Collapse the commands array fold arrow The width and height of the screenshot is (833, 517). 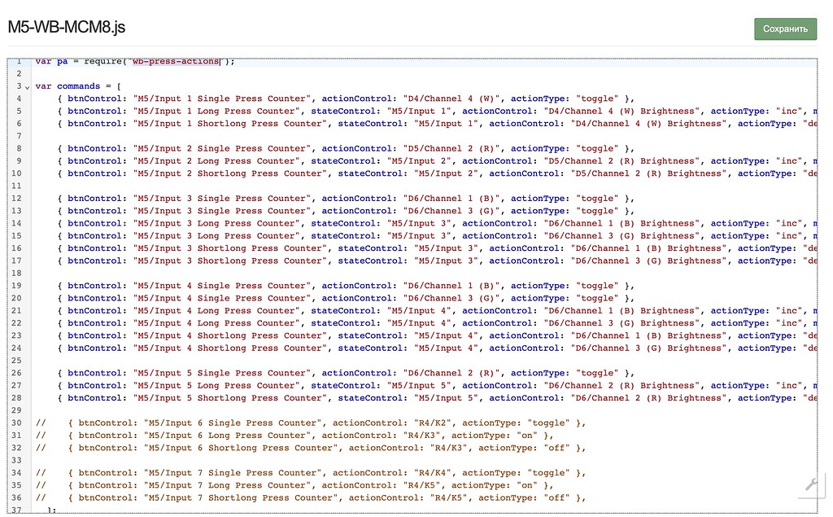pyautogui.click(x=28, y=86)
